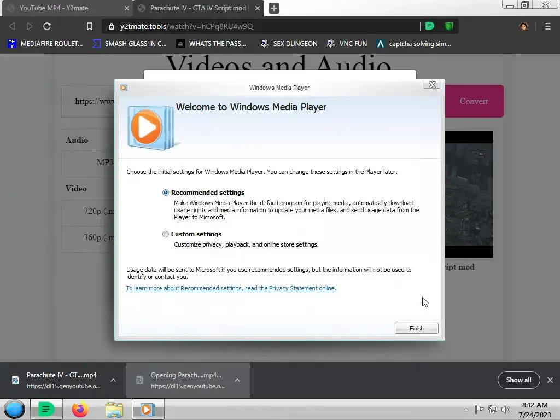Switch to the Parachute IV - GTA IV tab
Image resolution: width=560 pixels, height=420 pixels.
198,8
